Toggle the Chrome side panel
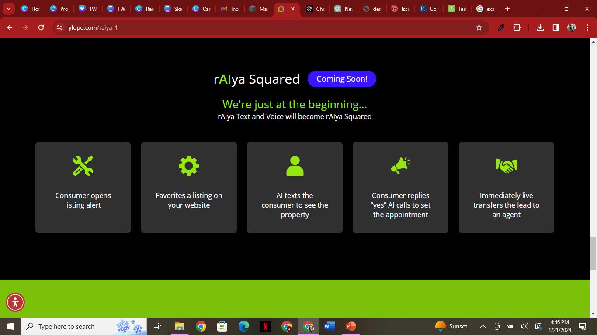The width and height of the screenshot is (597, 335). [x=556, y=27]
